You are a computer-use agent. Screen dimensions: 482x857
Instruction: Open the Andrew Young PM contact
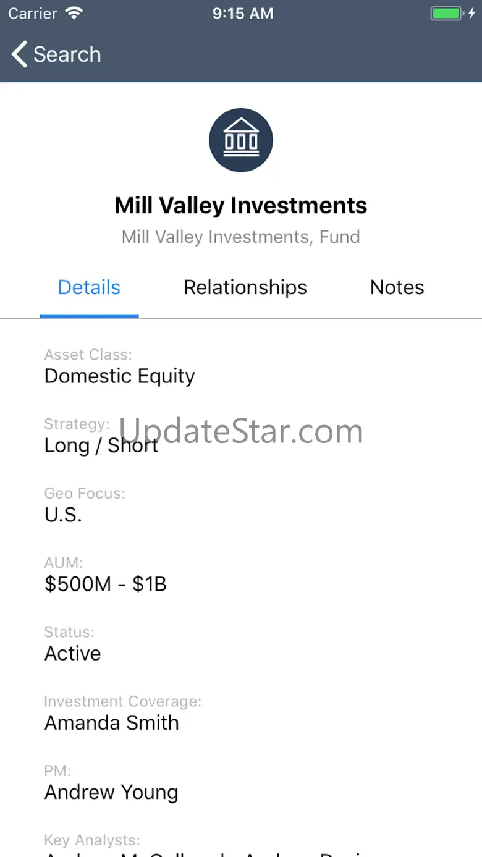111,793
